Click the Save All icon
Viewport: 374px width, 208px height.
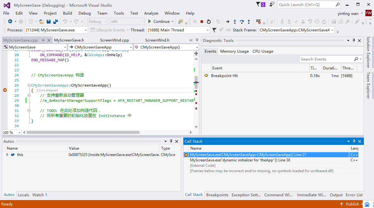click(x=56, y=22)
